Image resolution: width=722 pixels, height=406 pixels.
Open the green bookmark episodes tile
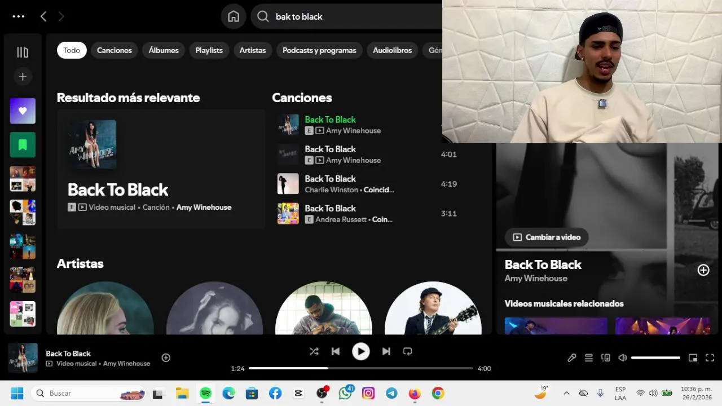coord(23,145)
